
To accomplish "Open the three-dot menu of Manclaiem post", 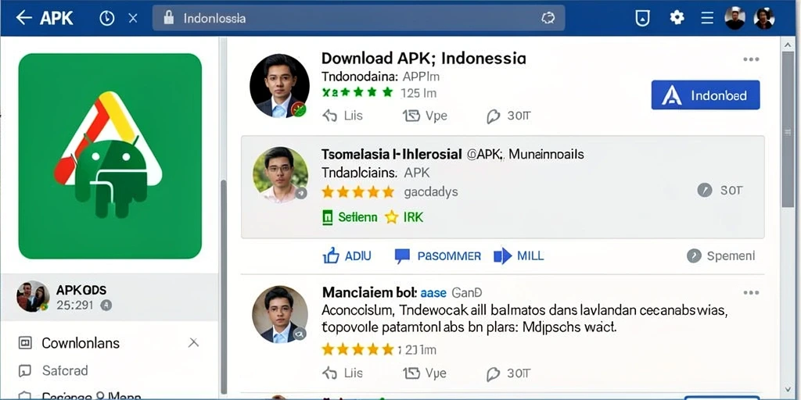I will (x=751, y=293).
